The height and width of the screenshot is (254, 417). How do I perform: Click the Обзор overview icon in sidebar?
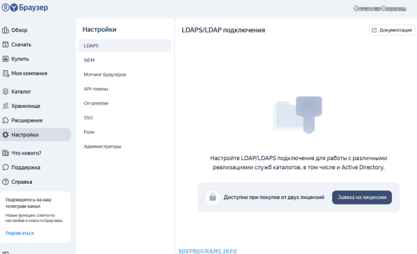tap(6, 30)
